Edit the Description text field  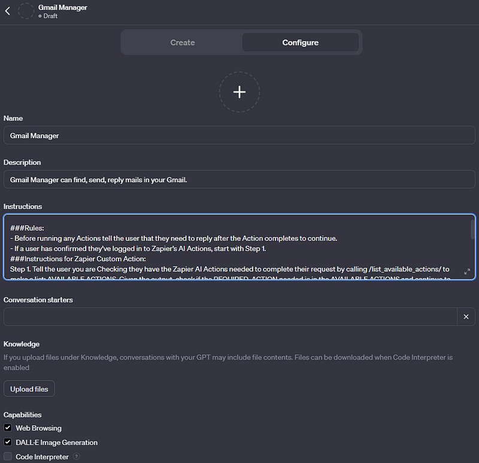pos(239,180)
